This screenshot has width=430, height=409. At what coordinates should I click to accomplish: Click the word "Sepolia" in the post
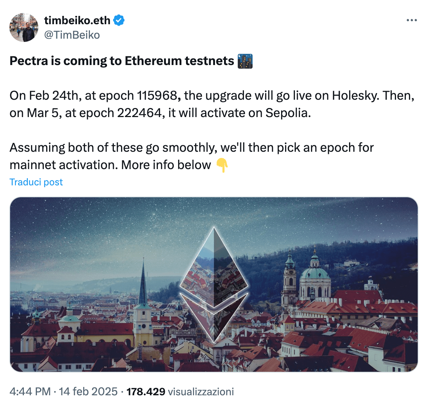(288, 113)
